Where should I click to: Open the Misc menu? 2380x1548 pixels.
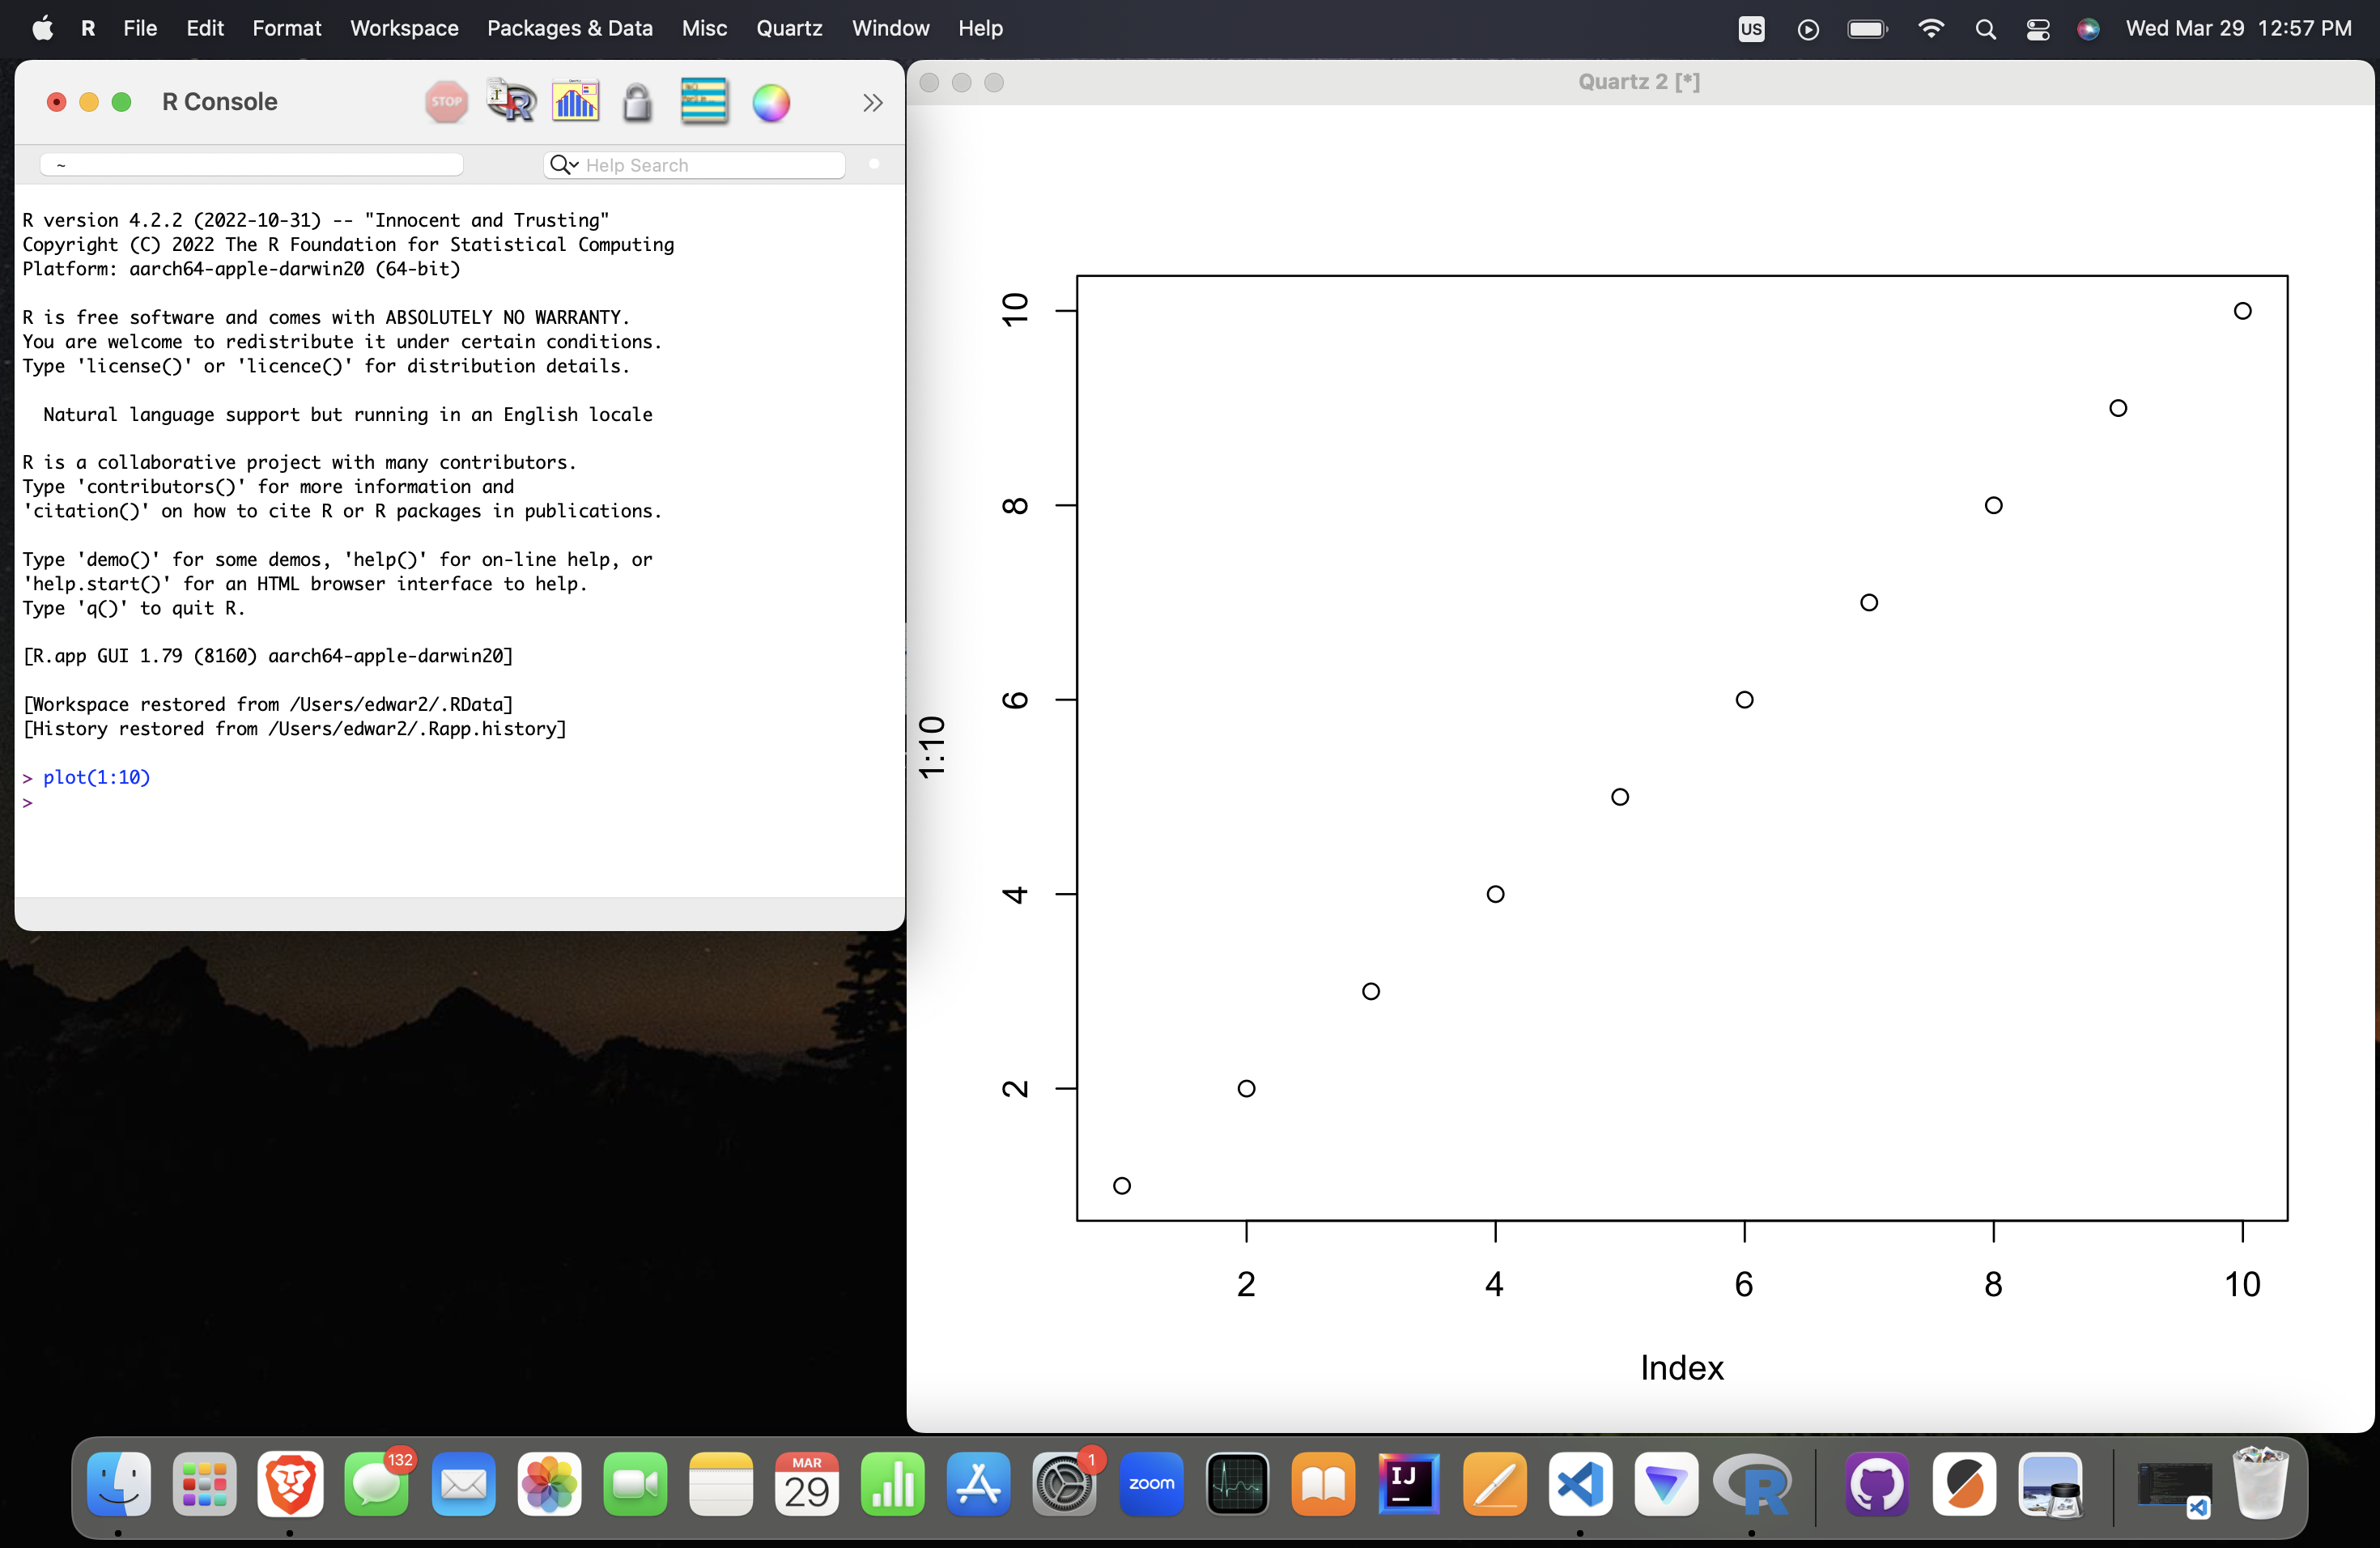[704, 28]
